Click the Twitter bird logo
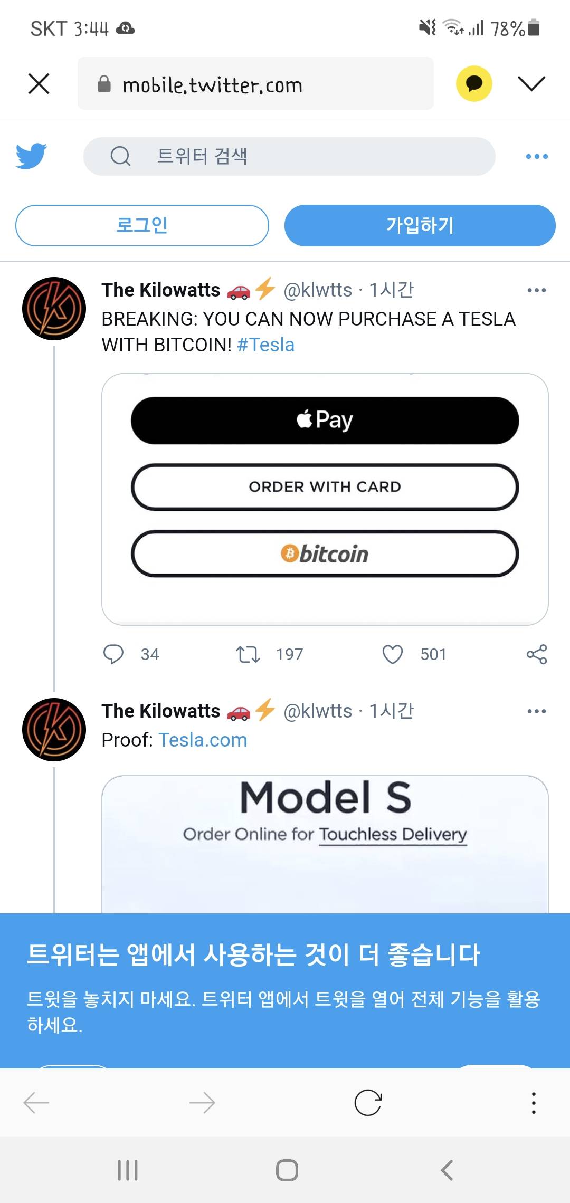 (31, 156)
